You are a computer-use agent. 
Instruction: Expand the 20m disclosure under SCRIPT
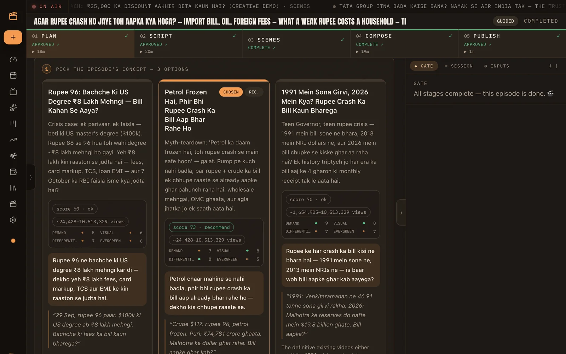146,52
